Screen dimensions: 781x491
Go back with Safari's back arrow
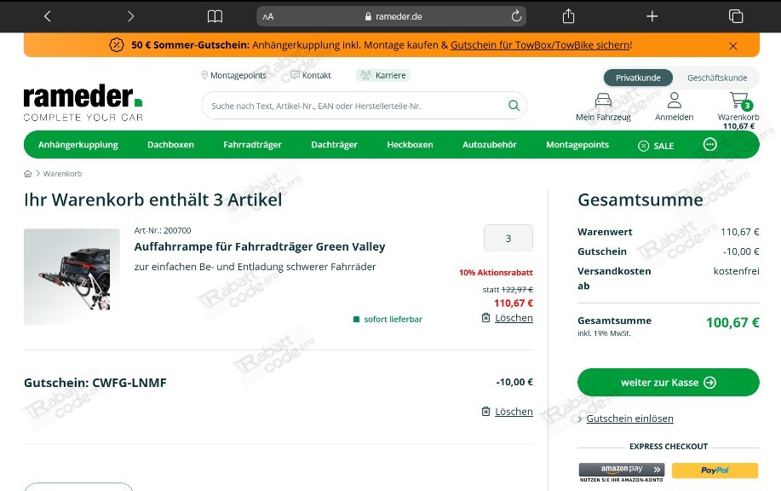(x=48, y=16)
